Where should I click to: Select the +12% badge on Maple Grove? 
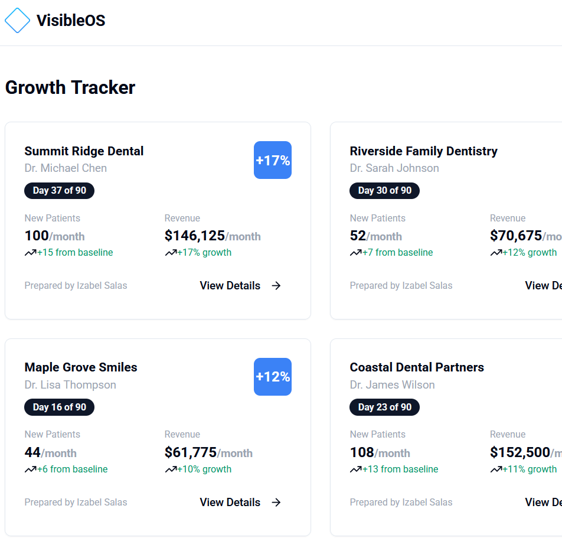[273, 377]
